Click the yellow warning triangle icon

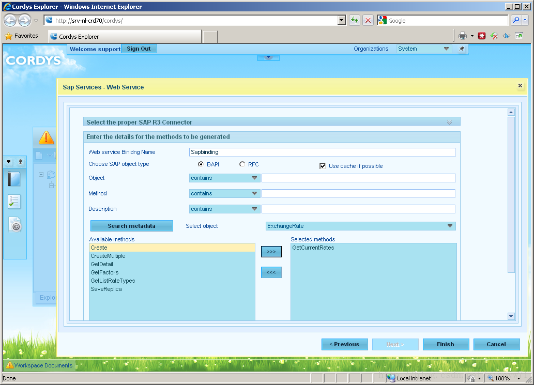[46, 138]
